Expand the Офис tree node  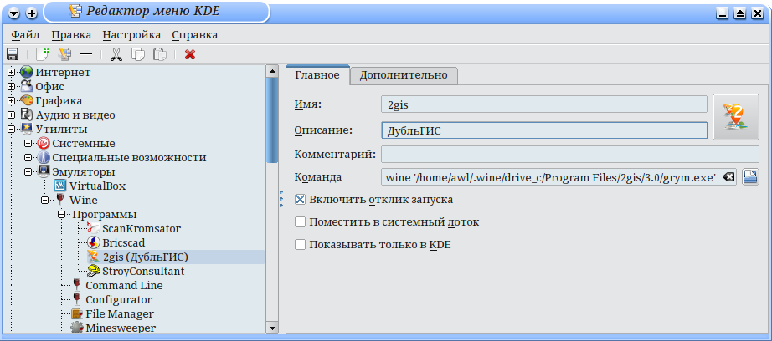[x=12, y=86]
